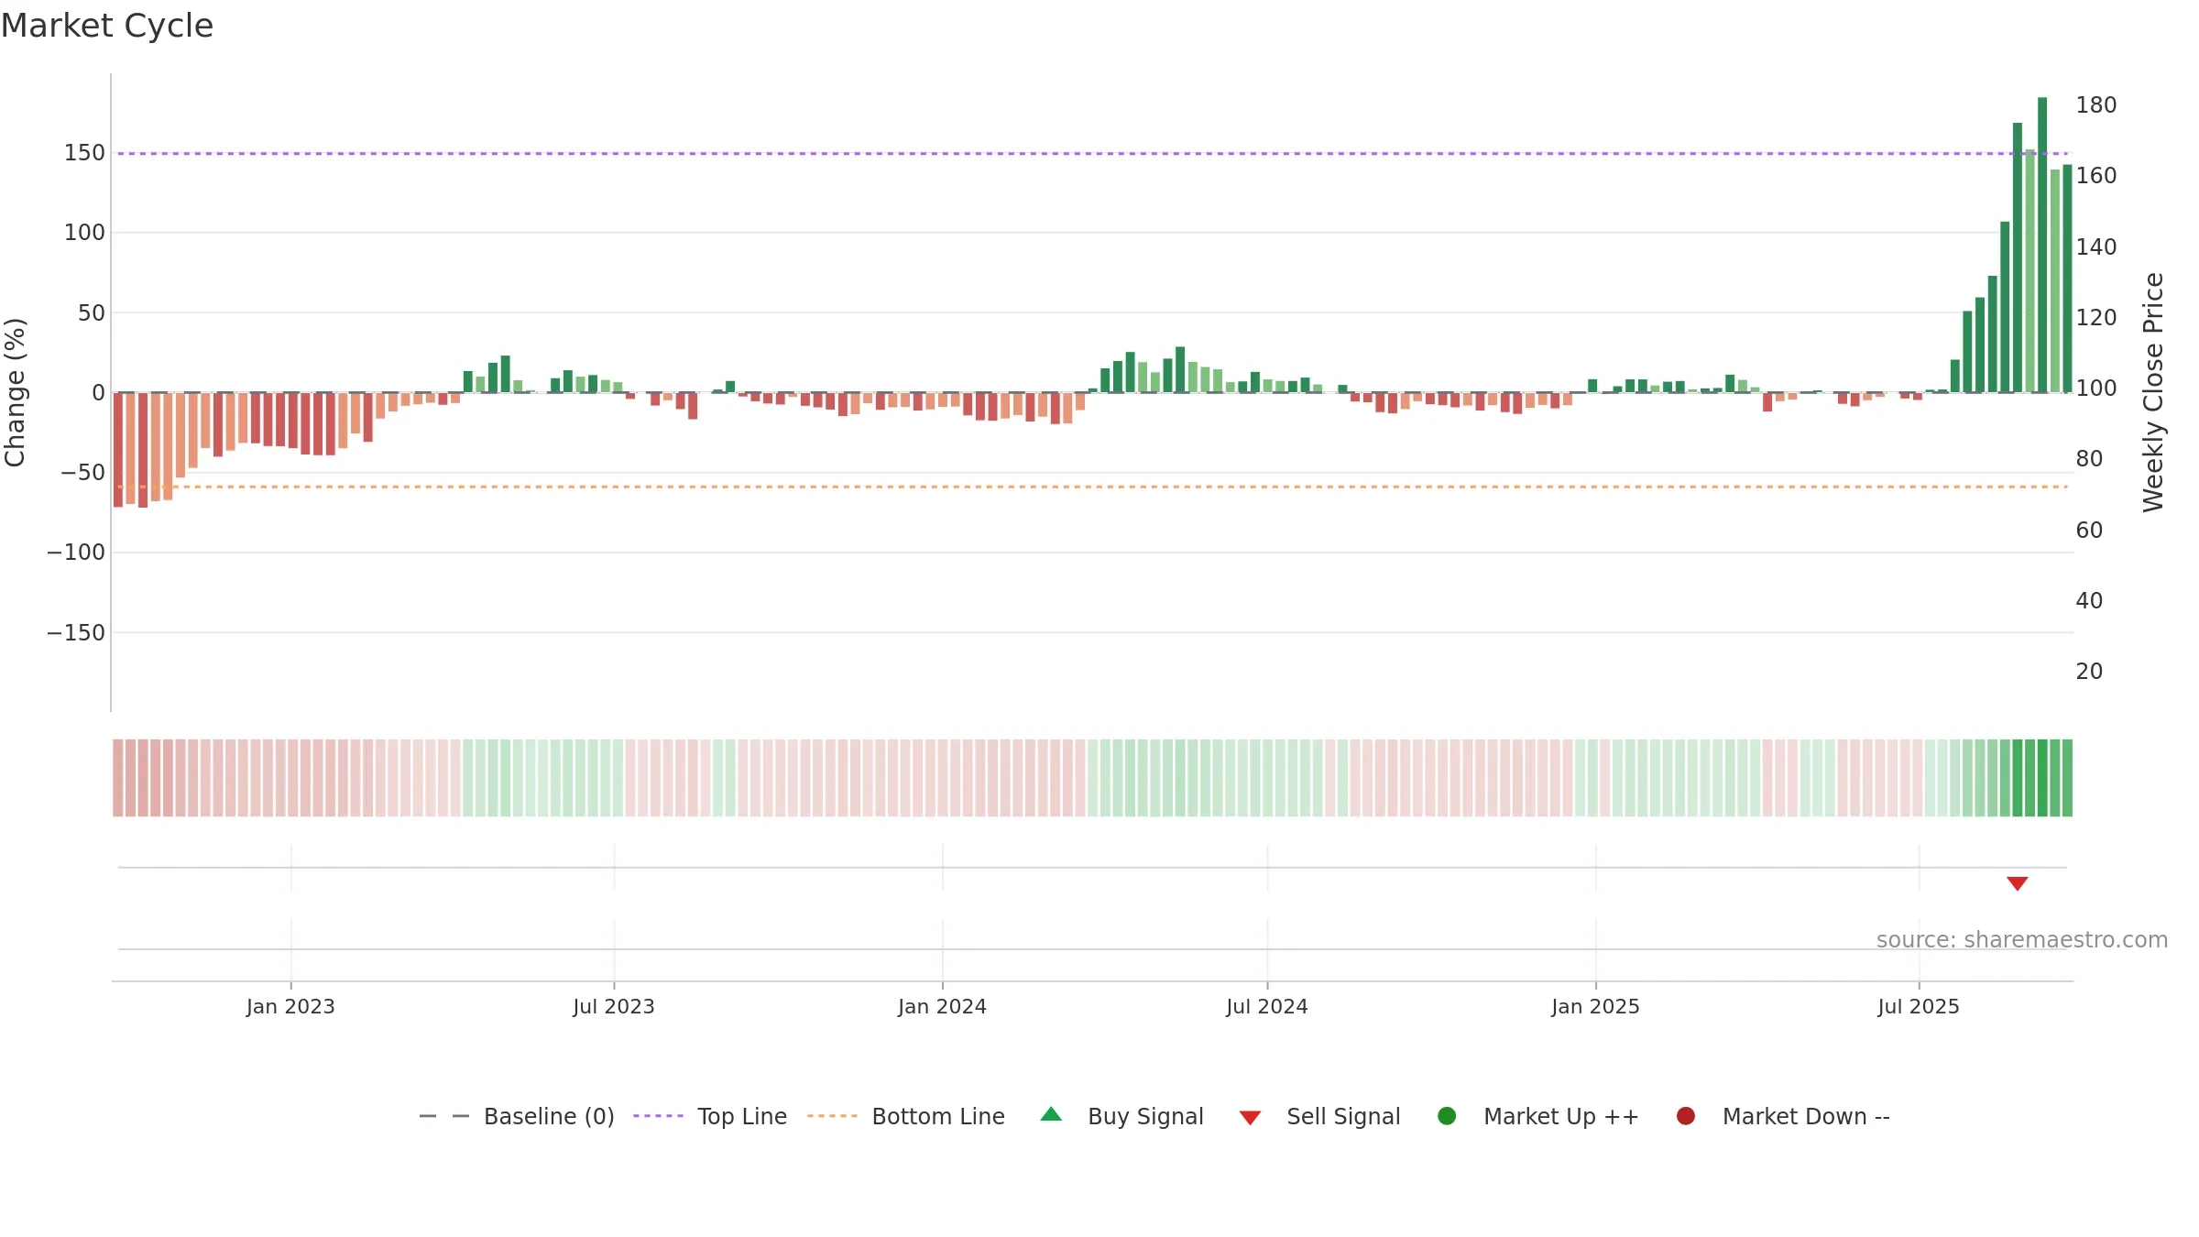Click the Market Up ++ green circle icon
Image resolution: width=2199 pixels, height=1237 pixels.
pos(1447,1116)
